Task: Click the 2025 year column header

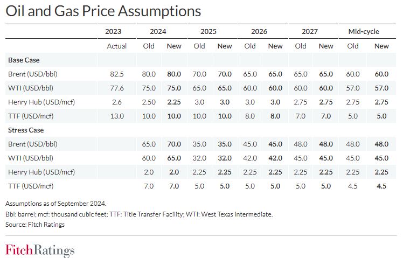Action: pos(209,31)
